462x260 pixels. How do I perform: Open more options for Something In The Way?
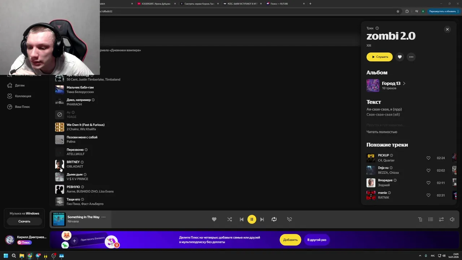click(103, 217)
